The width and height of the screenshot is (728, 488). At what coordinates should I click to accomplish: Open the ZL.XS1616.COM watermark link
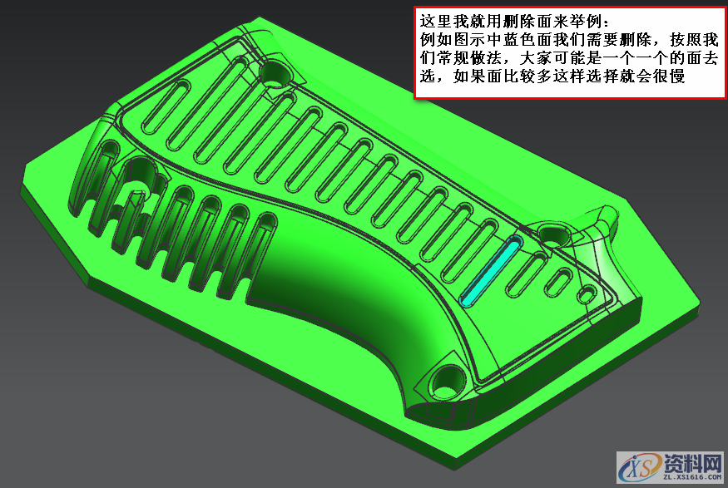tap(691, 477)
